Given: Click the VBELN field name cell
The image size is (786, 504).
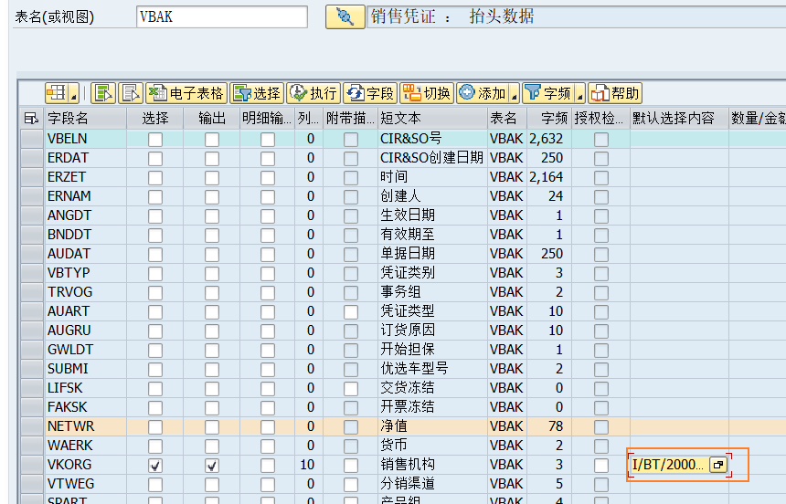Looking at the screenshot, I should 85,139.
